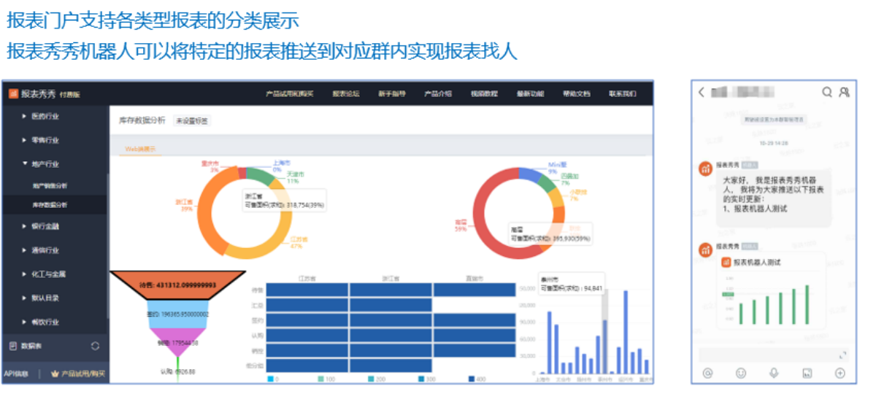
Task: Click the blue 签约 funnel segment
Action: pos(178,314)
